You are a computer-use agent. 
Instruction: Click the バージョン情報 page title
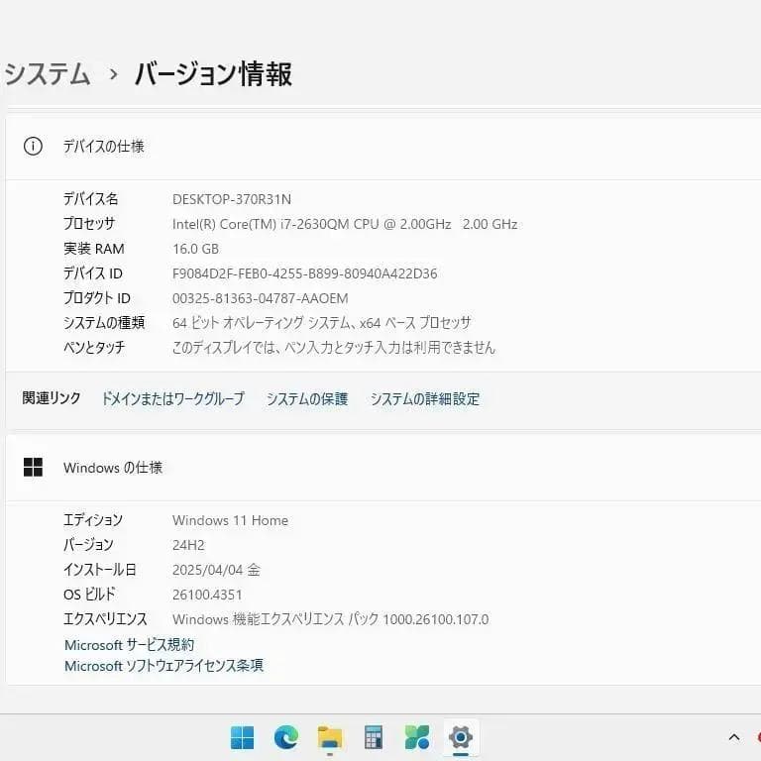coord(214,74)
